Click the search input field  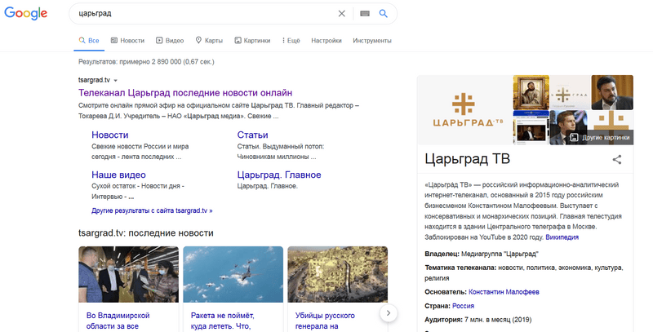(x=204, y=13)
